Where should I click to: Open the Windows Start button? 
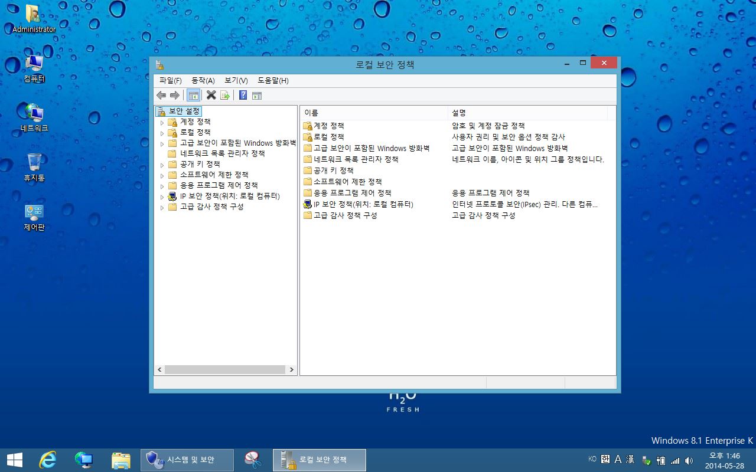pos(14,460)
